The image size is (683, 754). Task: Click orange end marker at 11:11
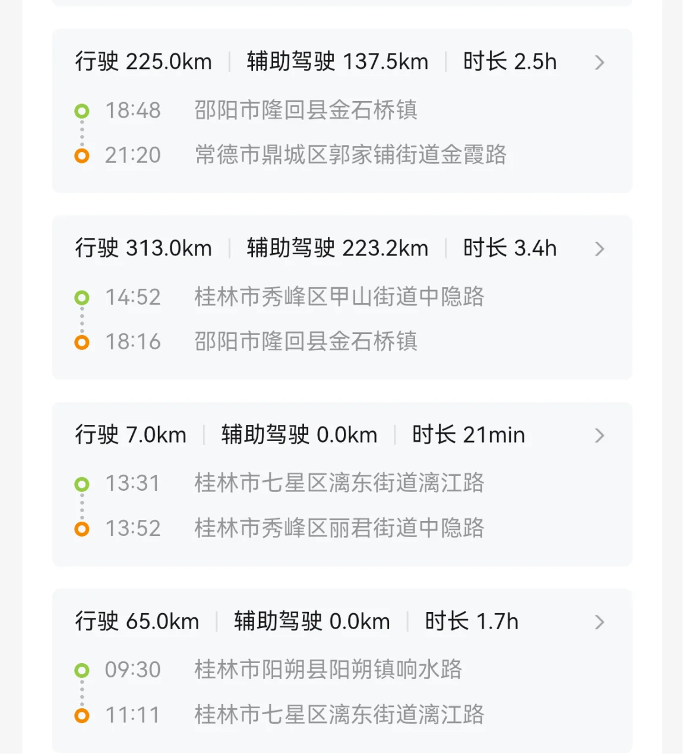82,715
